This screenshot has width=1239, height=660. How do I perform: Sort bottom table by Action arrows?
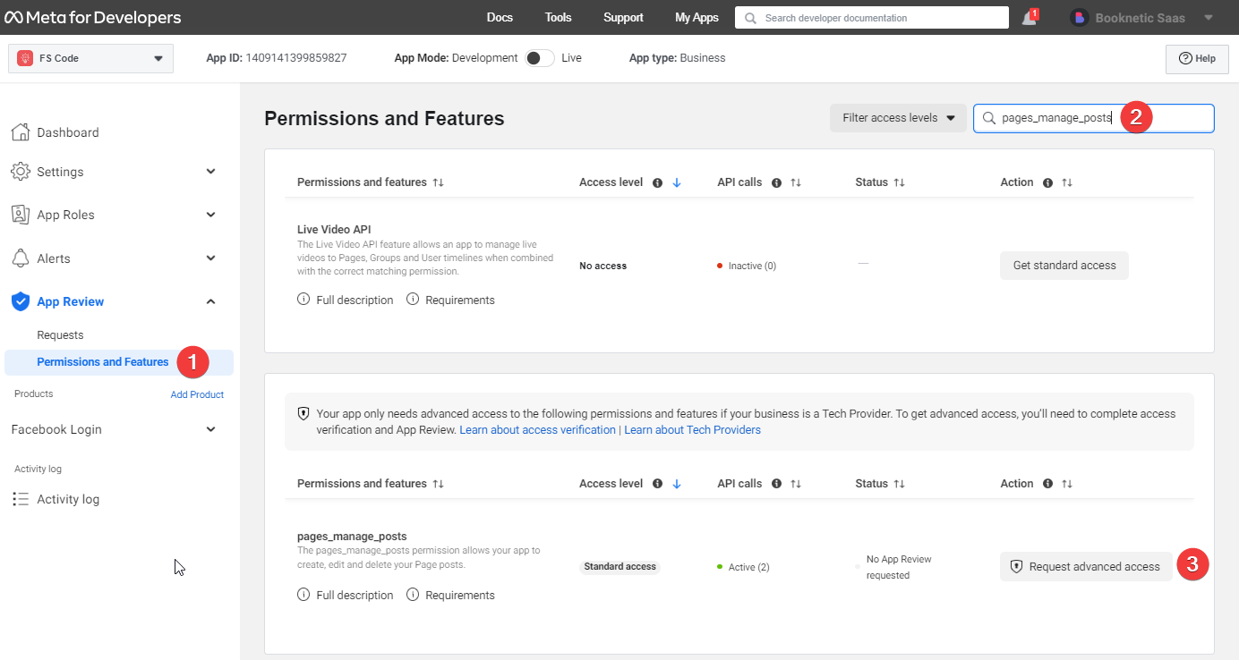[1066, 484]
